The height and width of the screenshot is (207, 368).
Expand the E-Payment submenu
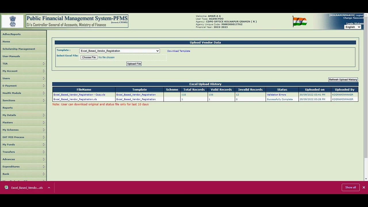[44, 86]
